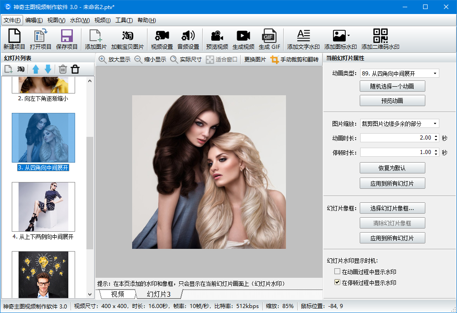Click status bar text 缩放: 85%

pos(280,306)
